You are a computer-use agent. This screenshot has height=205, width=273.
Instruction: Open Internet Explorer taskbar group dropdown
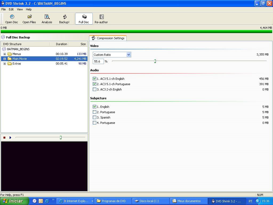pos(92,201)
